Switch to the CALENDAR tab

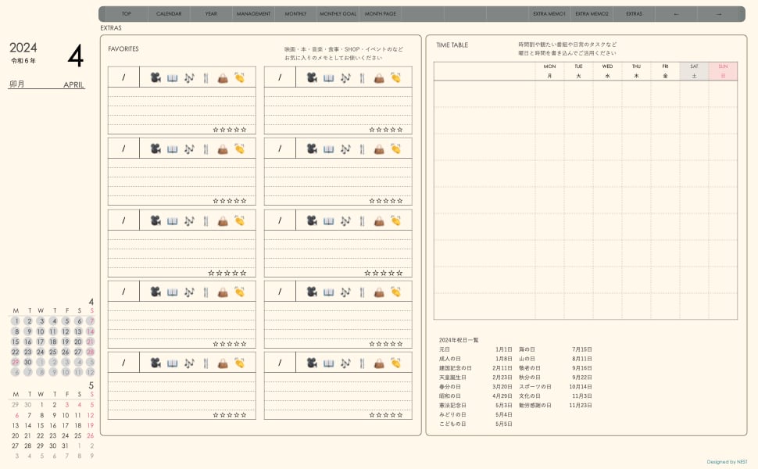169,14
